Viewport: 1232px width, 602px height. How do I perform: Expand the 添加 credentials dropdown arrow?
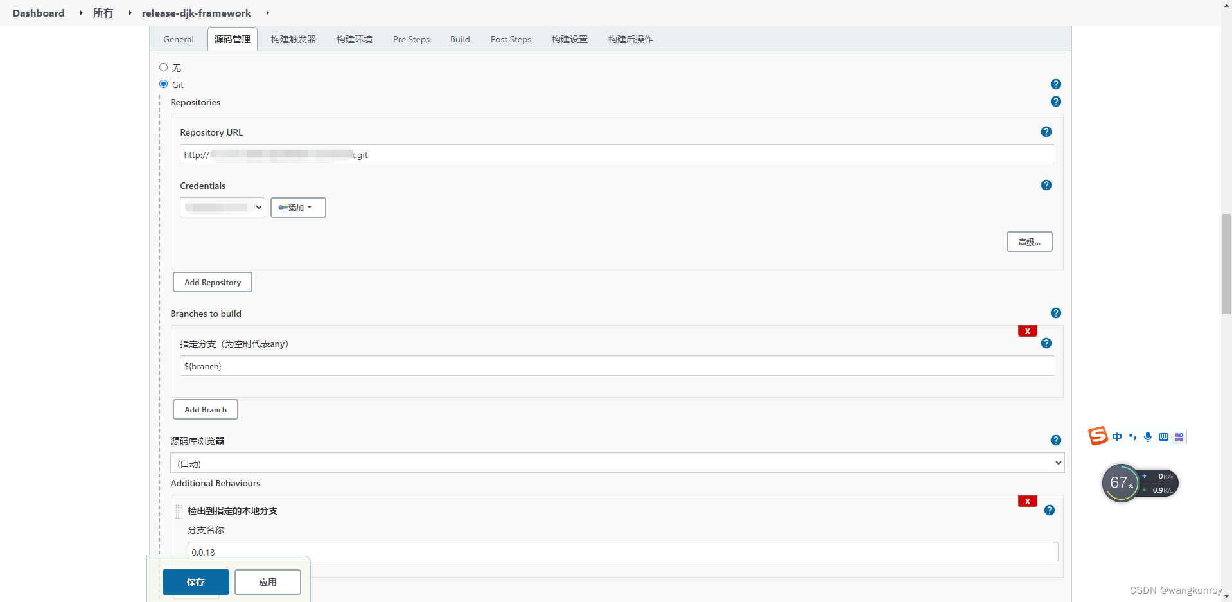(310, 208)
